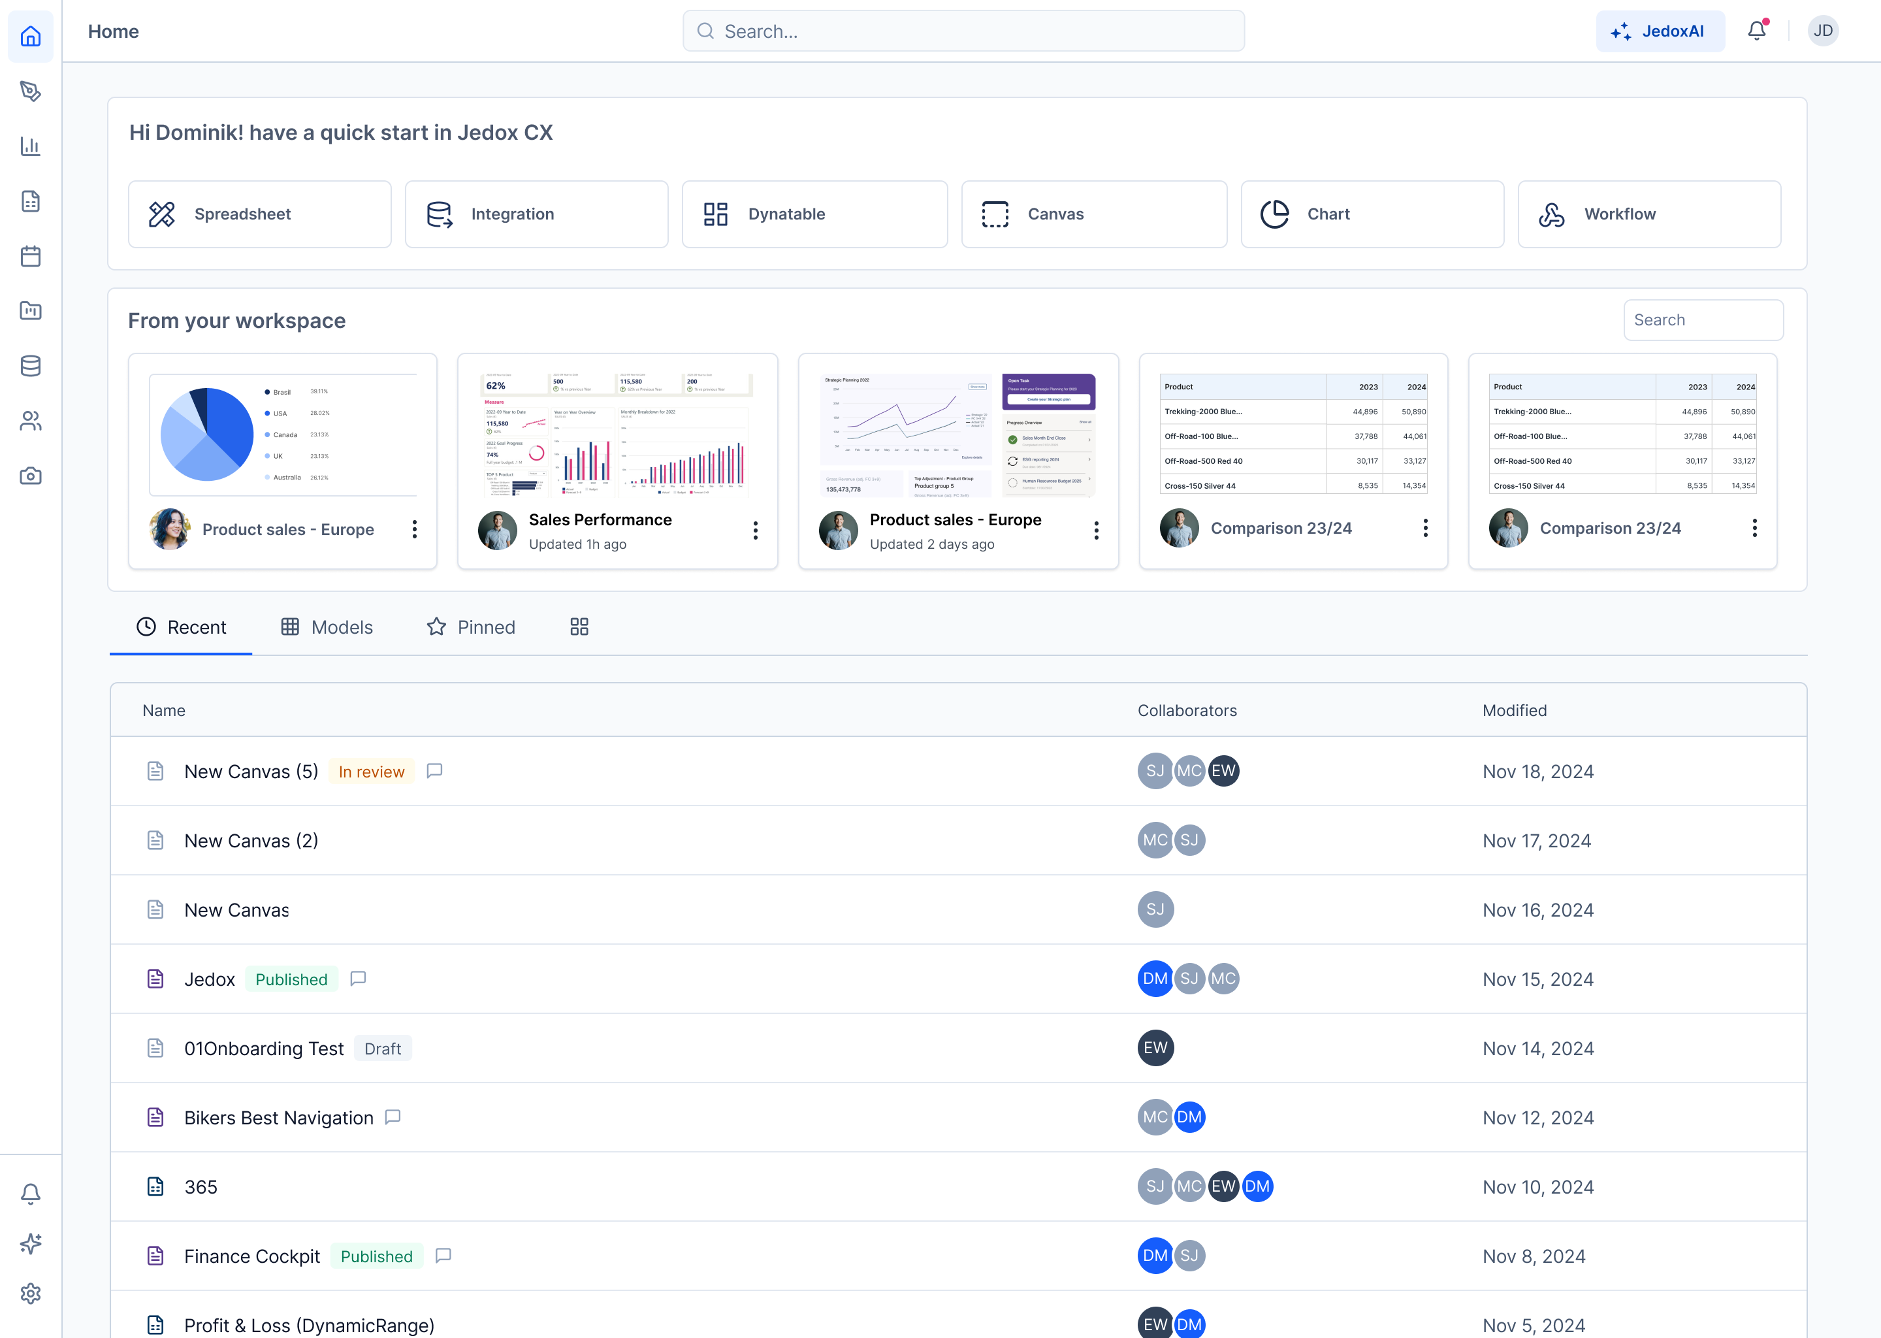1881x1338 pixels.
Task: Open the users administration sidebar icon
Action: click(31, 421)
